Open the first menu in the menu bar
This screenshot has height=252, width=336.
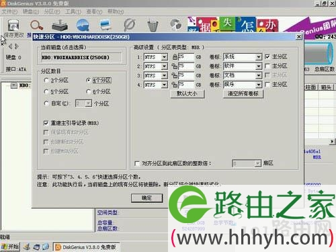(x=9, y=11)
